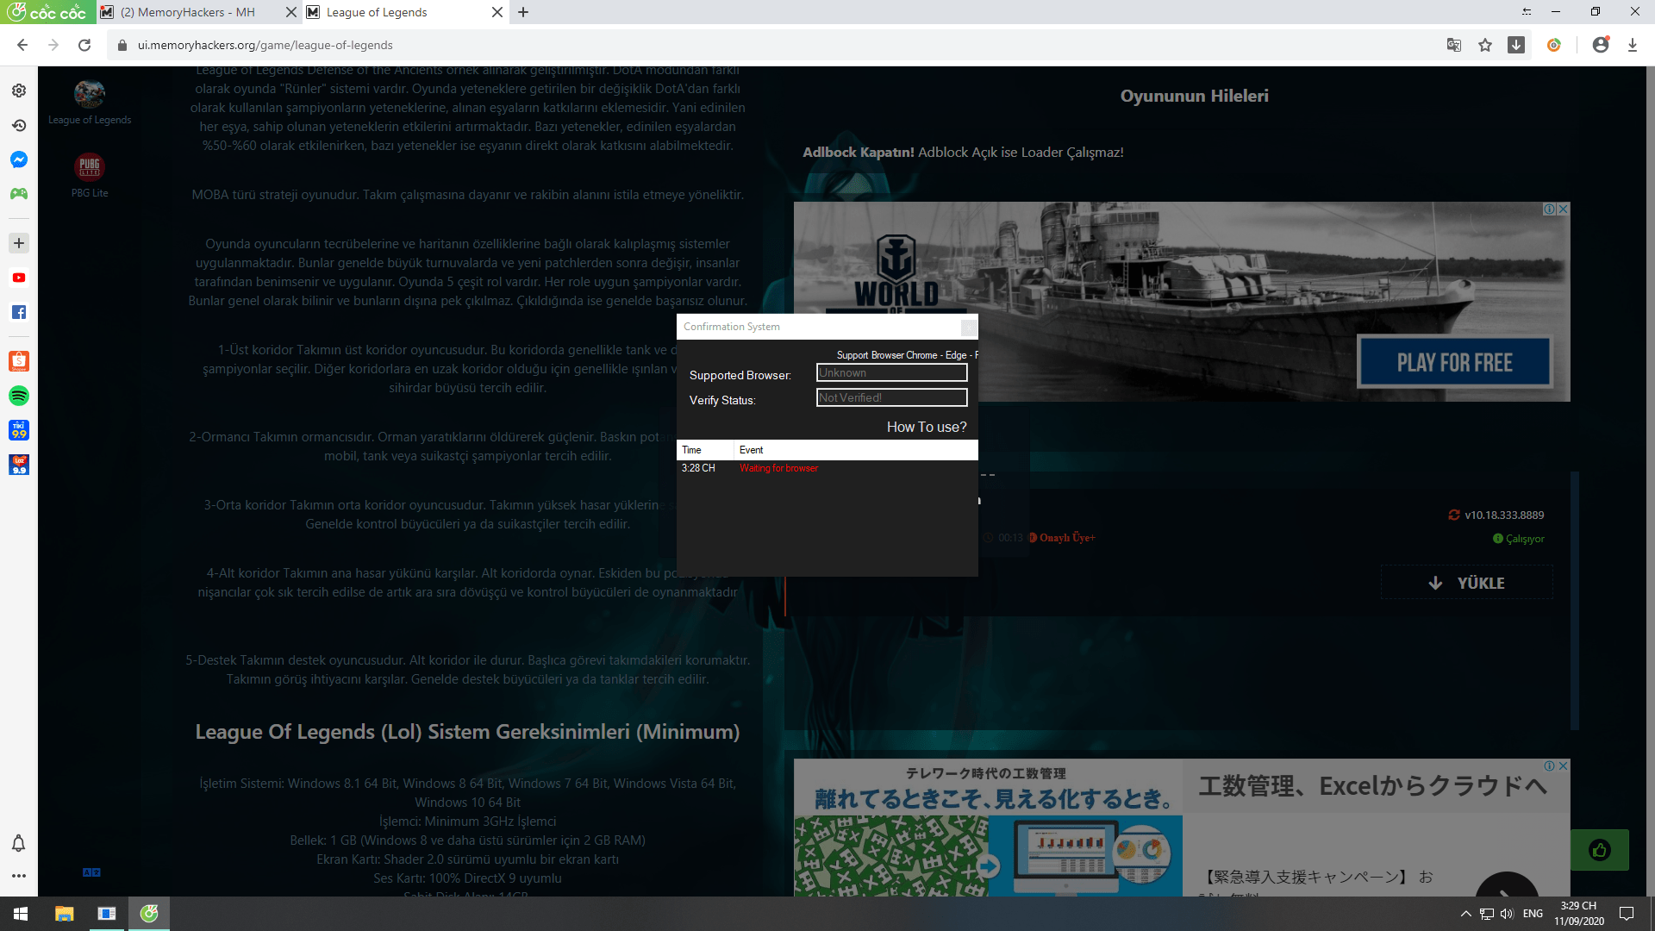Open the tab search arrows in title bar
The width and height of the screenshot is (1655, 931).
[1527, 12]
